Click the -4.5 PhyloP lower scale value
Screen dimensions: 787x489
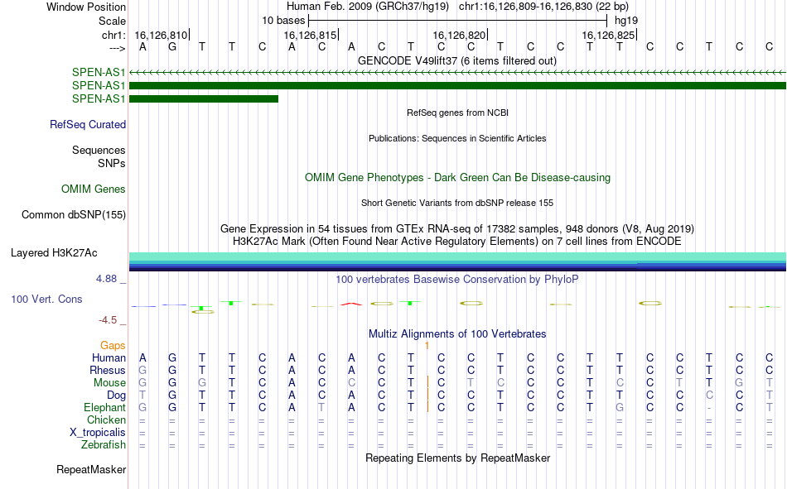tap(108, 320)
